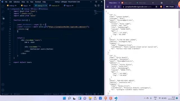Click the feedback icon in status bar
This screenshot has width=180, height=101.
click(98, 94)
